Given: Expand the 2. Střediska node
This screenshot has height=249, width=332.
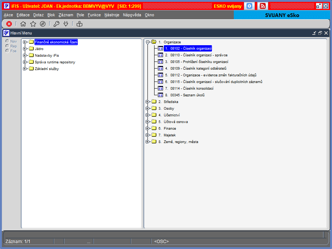Looking at the screenshot, I should click(147, 102).
